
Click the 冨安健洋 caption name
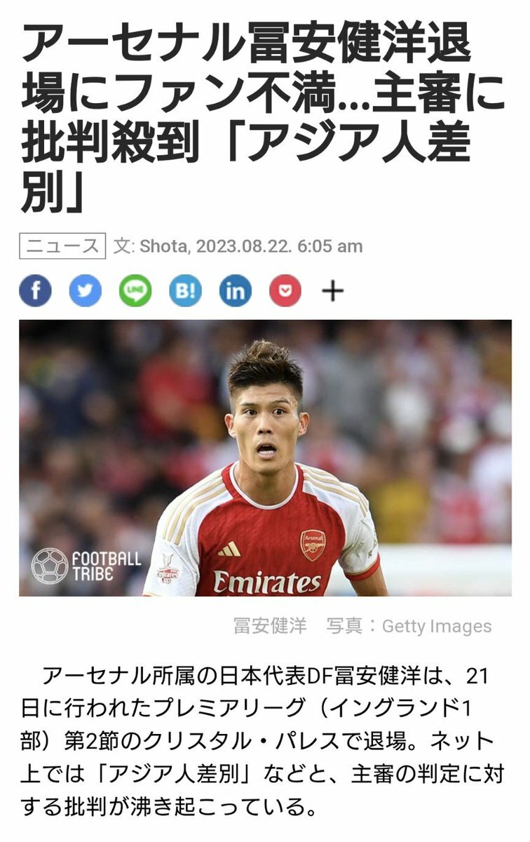(x=270, y=626)
